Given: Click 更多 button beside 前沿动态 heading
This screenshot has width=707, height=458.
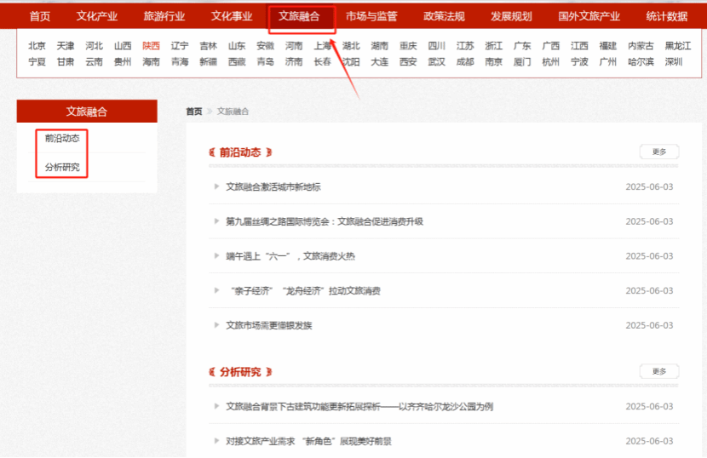Looking at the screenshot, I should click(658, 152).
